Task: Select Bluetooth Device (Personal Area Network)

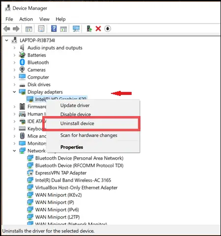Action: [79, 158]
